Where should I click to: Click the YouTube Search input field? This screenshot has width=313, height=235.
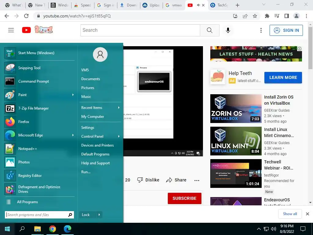[140, 30]
